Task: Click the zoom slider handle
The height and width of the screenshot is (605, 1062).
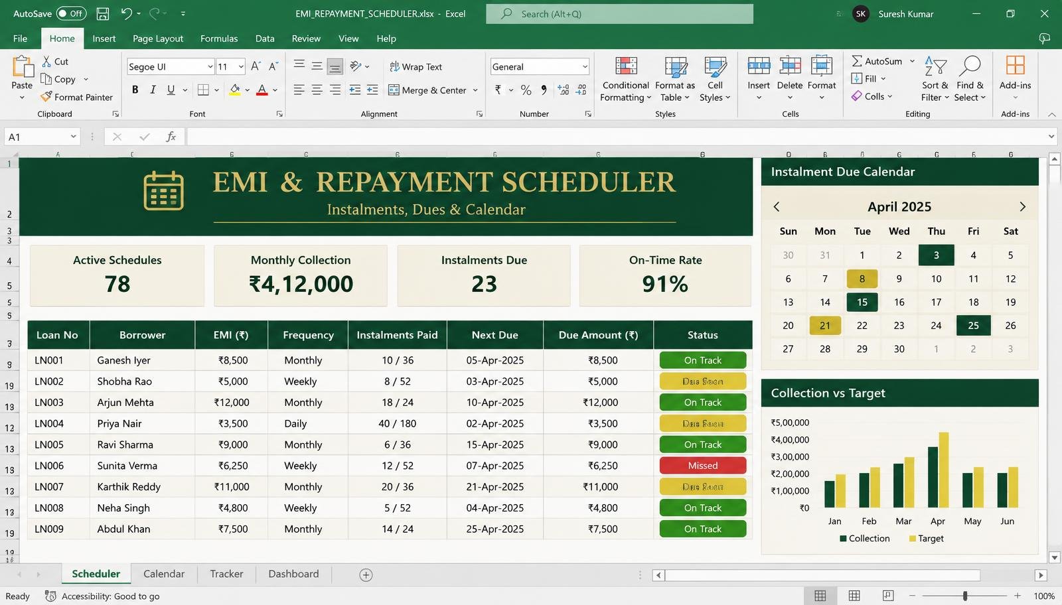Action: click(x=965, y=596)
